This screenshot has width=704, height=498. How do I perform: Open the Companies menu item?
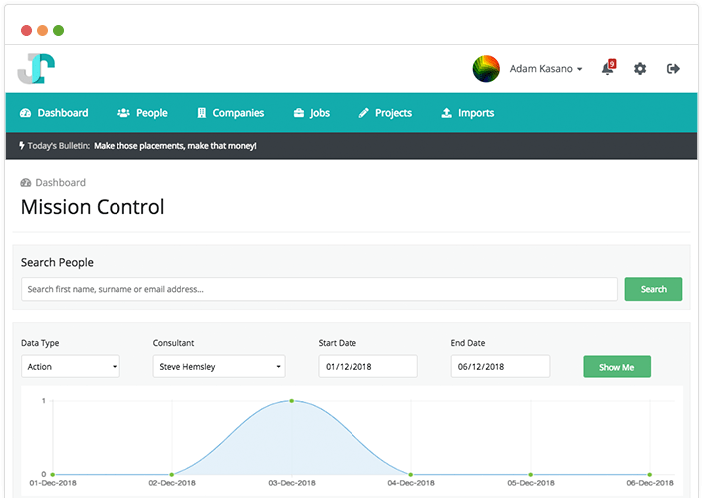point(230,113)
